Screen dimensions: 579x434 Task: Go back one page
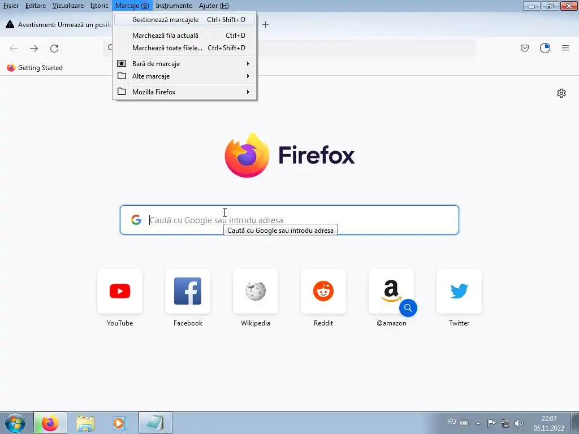point(14,49)
